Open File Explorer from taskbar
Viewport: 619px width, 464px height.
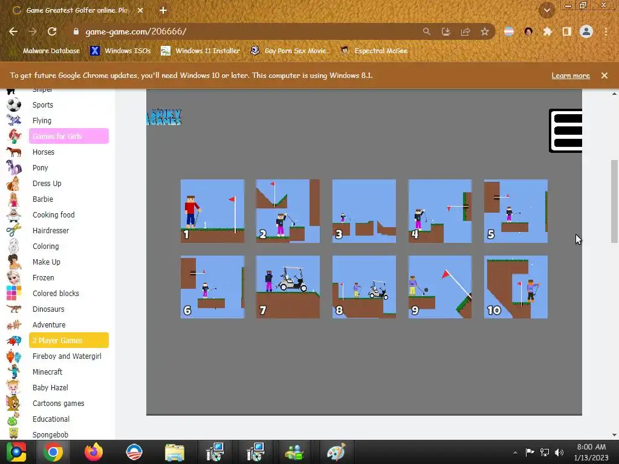coord(175,452)
